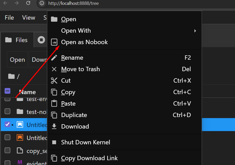
Task: Check the box for copy_se file
Action: pyautogui.click(x=7, y=150)
